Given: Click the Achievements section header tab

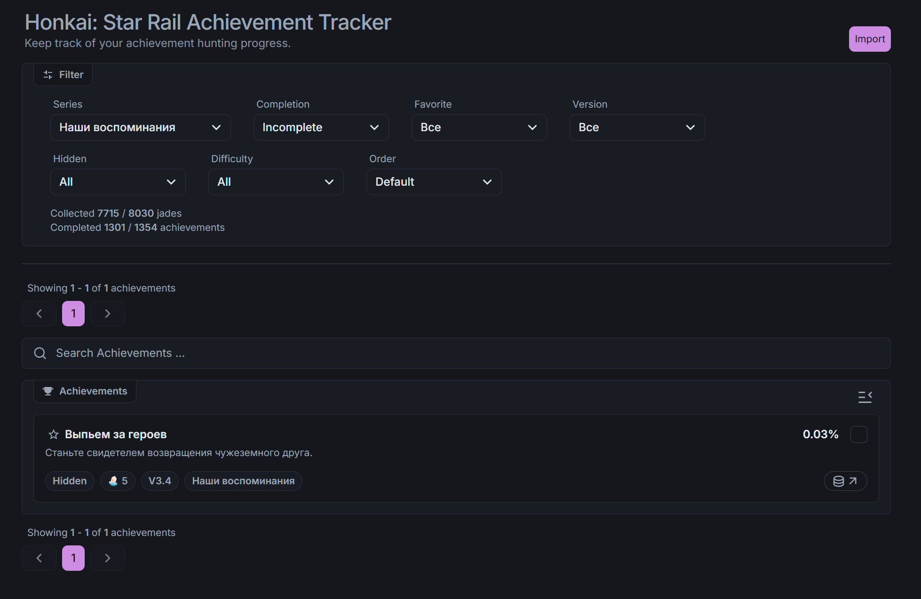Looking at the screenshot, I should (85, 391).
